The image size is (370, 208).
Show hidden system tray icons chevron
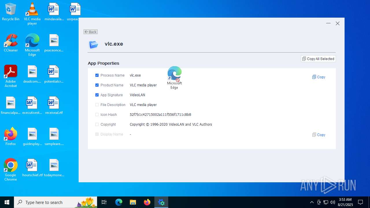pos(312,202)
